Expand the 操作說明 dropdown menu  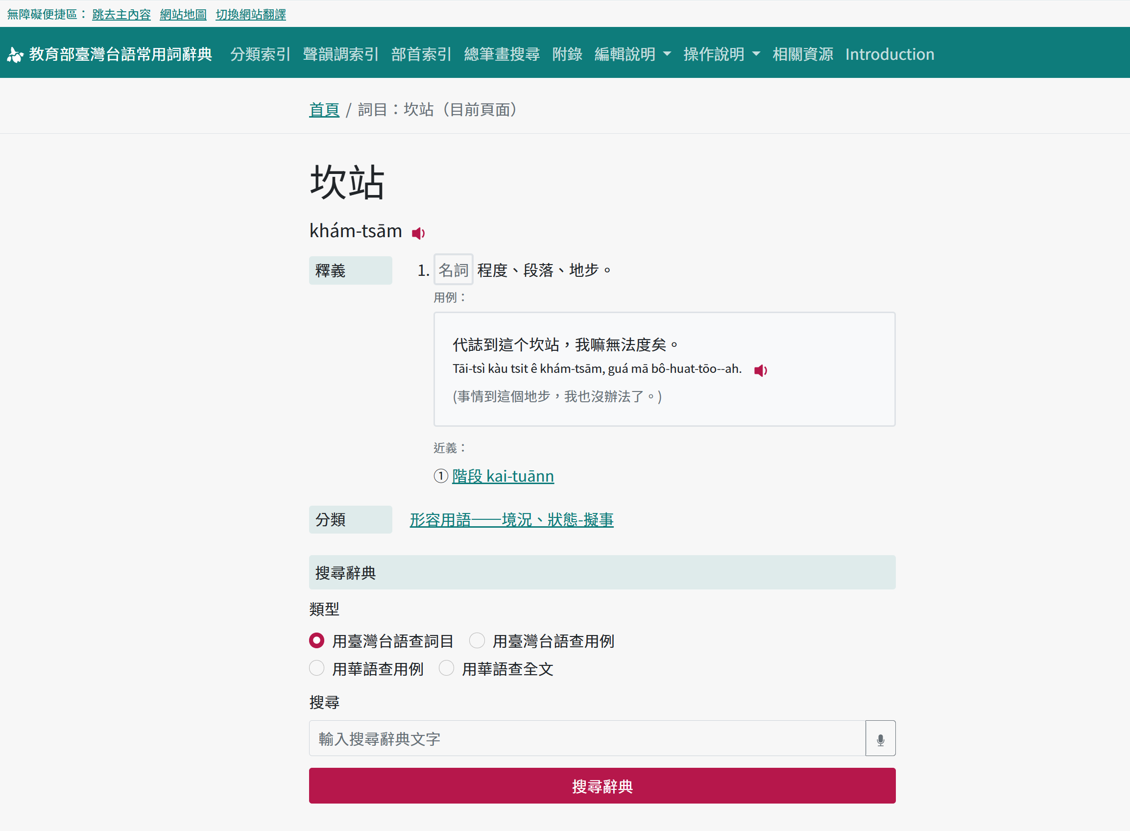click(x=721, y=54)
